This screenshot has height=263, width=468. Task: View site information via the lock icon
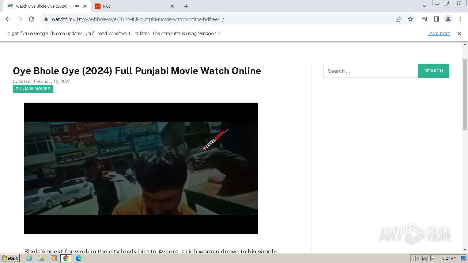(46, 19)
